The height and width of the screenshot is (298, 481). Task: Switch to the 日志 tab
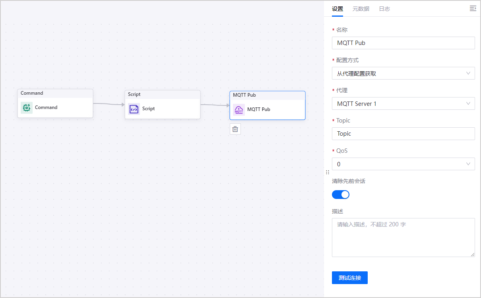(x=384, y=9)
